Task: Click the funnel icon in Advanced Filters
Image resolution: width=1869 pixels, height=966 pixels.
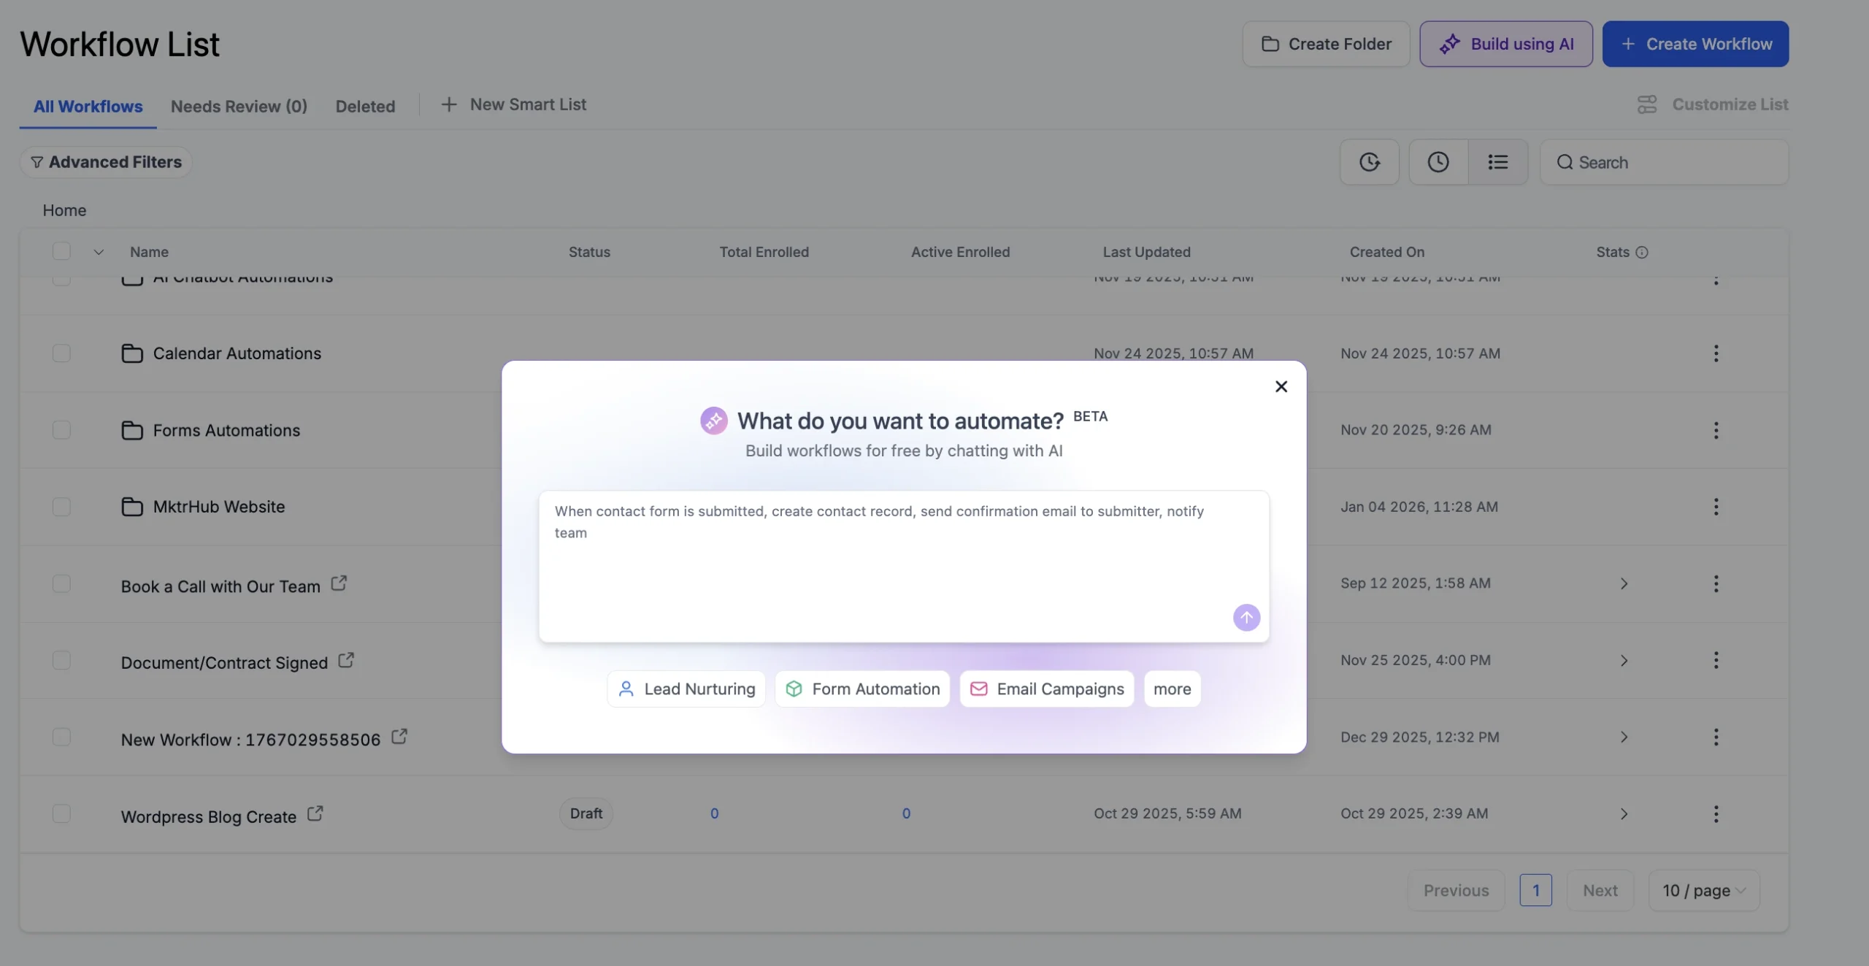Action: click(37, 162)
